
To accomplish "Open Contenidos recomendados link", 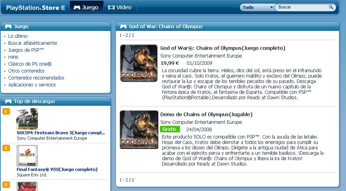I will pos(36,78).
